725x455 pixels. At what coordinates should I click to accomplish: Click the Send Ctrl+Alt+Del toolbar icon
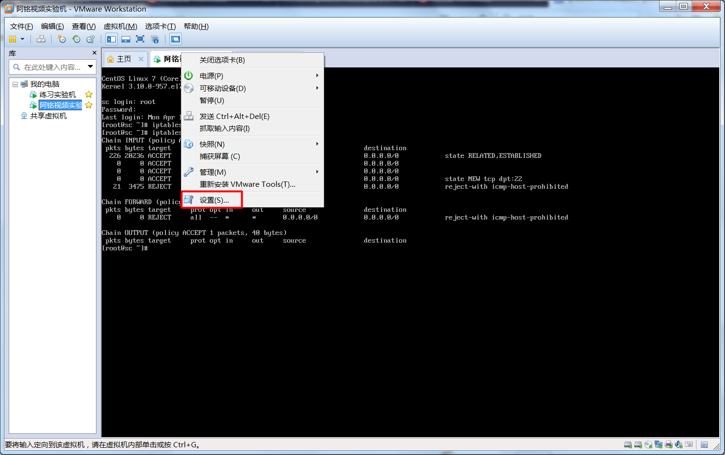(x=41, y=39)
